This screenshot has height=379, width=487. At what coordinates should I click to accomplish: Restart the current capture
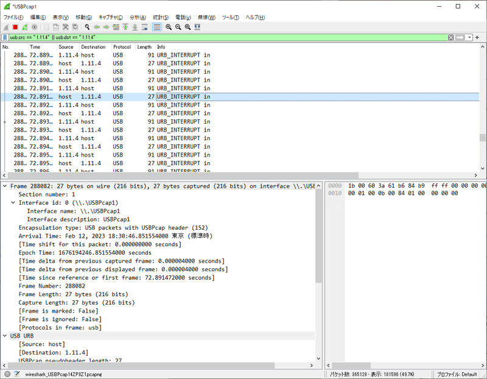tap(25, 27)
